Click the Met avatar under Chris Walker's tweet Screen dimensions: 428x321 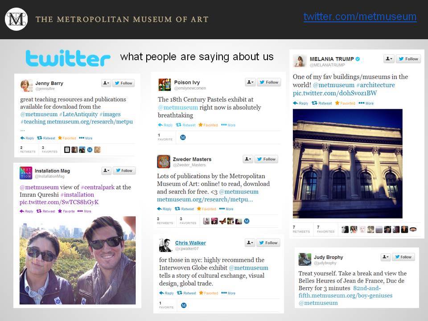(184, 305)
